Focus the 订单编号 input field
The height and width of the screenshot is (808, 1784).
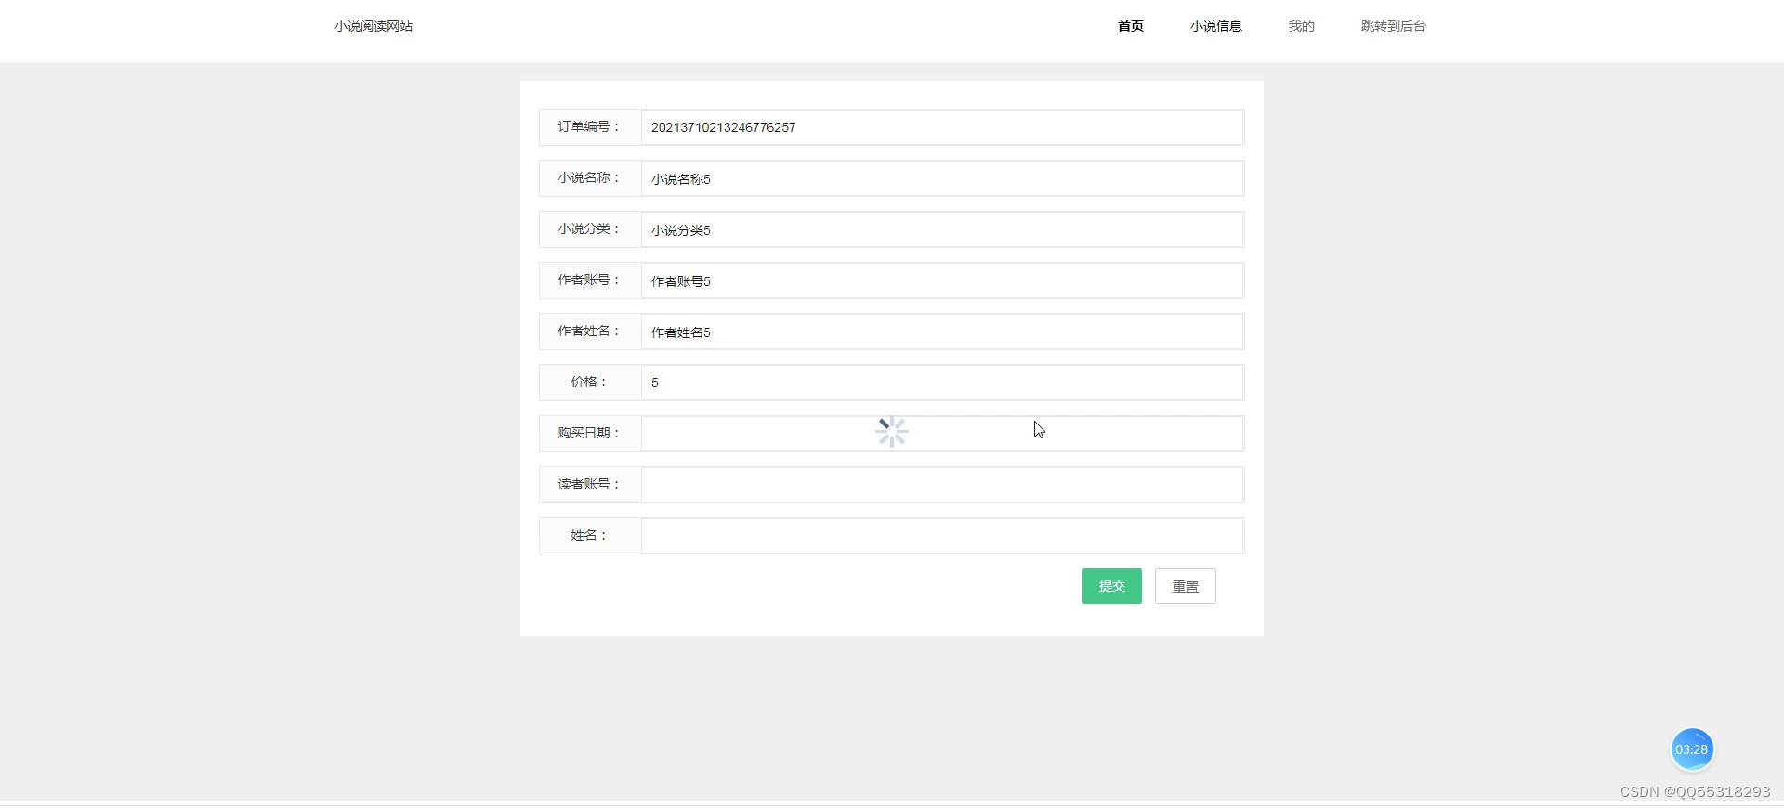942,127
